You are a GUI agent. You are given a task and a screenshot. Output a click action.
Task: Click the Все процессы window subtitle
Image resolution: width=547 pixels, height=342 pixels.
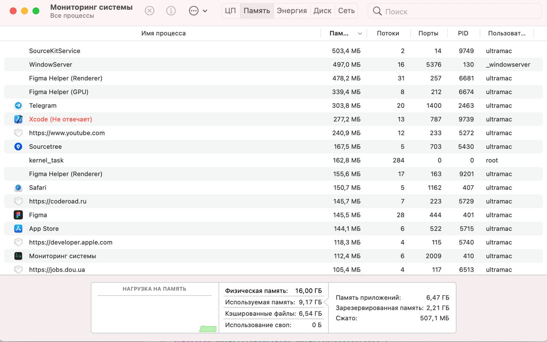tap(72, 16)
